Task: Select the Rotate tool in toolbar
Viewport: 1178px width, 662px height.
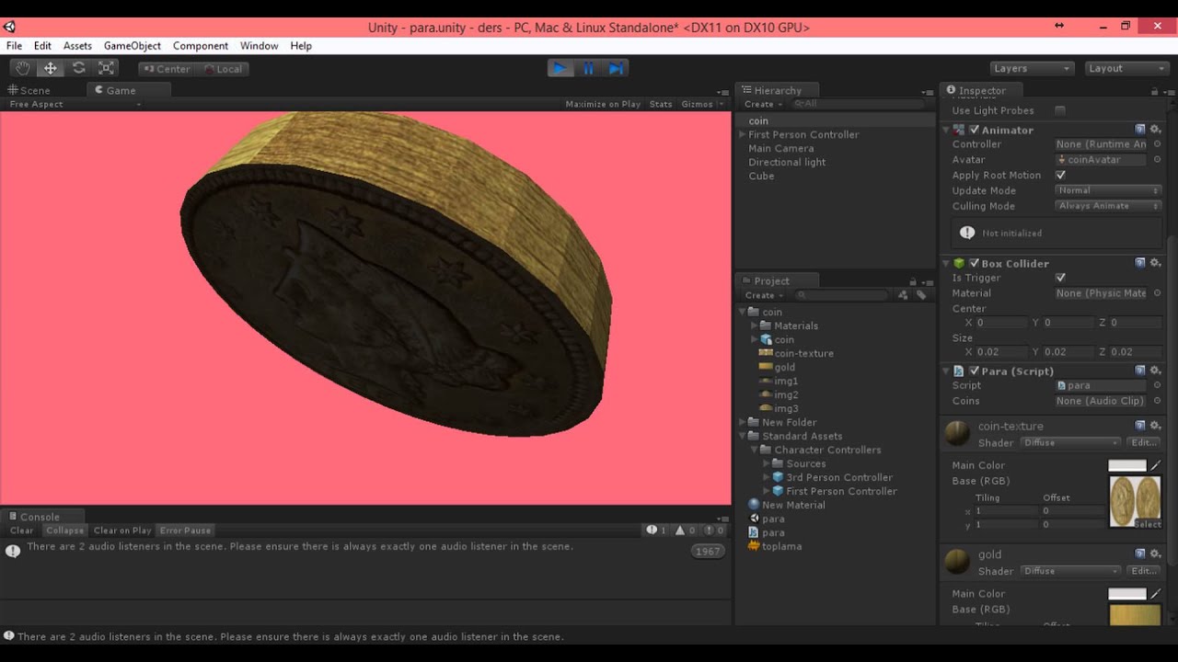Action: tap(79, 68)
